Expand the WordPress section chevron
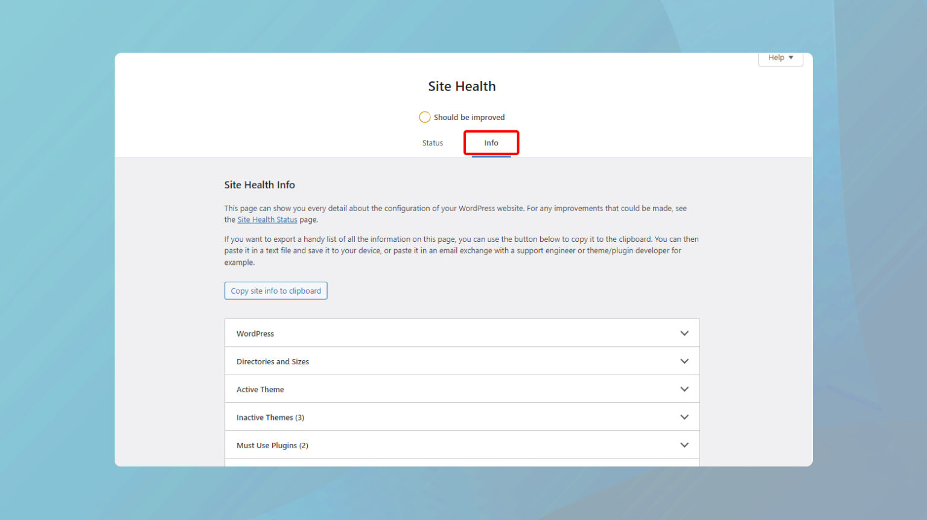The width and height of the screenshot is (927, 520). 684,333
